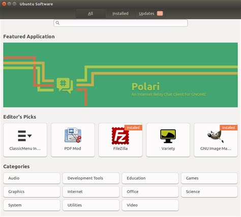Click the Polari title in banner
This screenshot has height=217, width=241.
145,87
